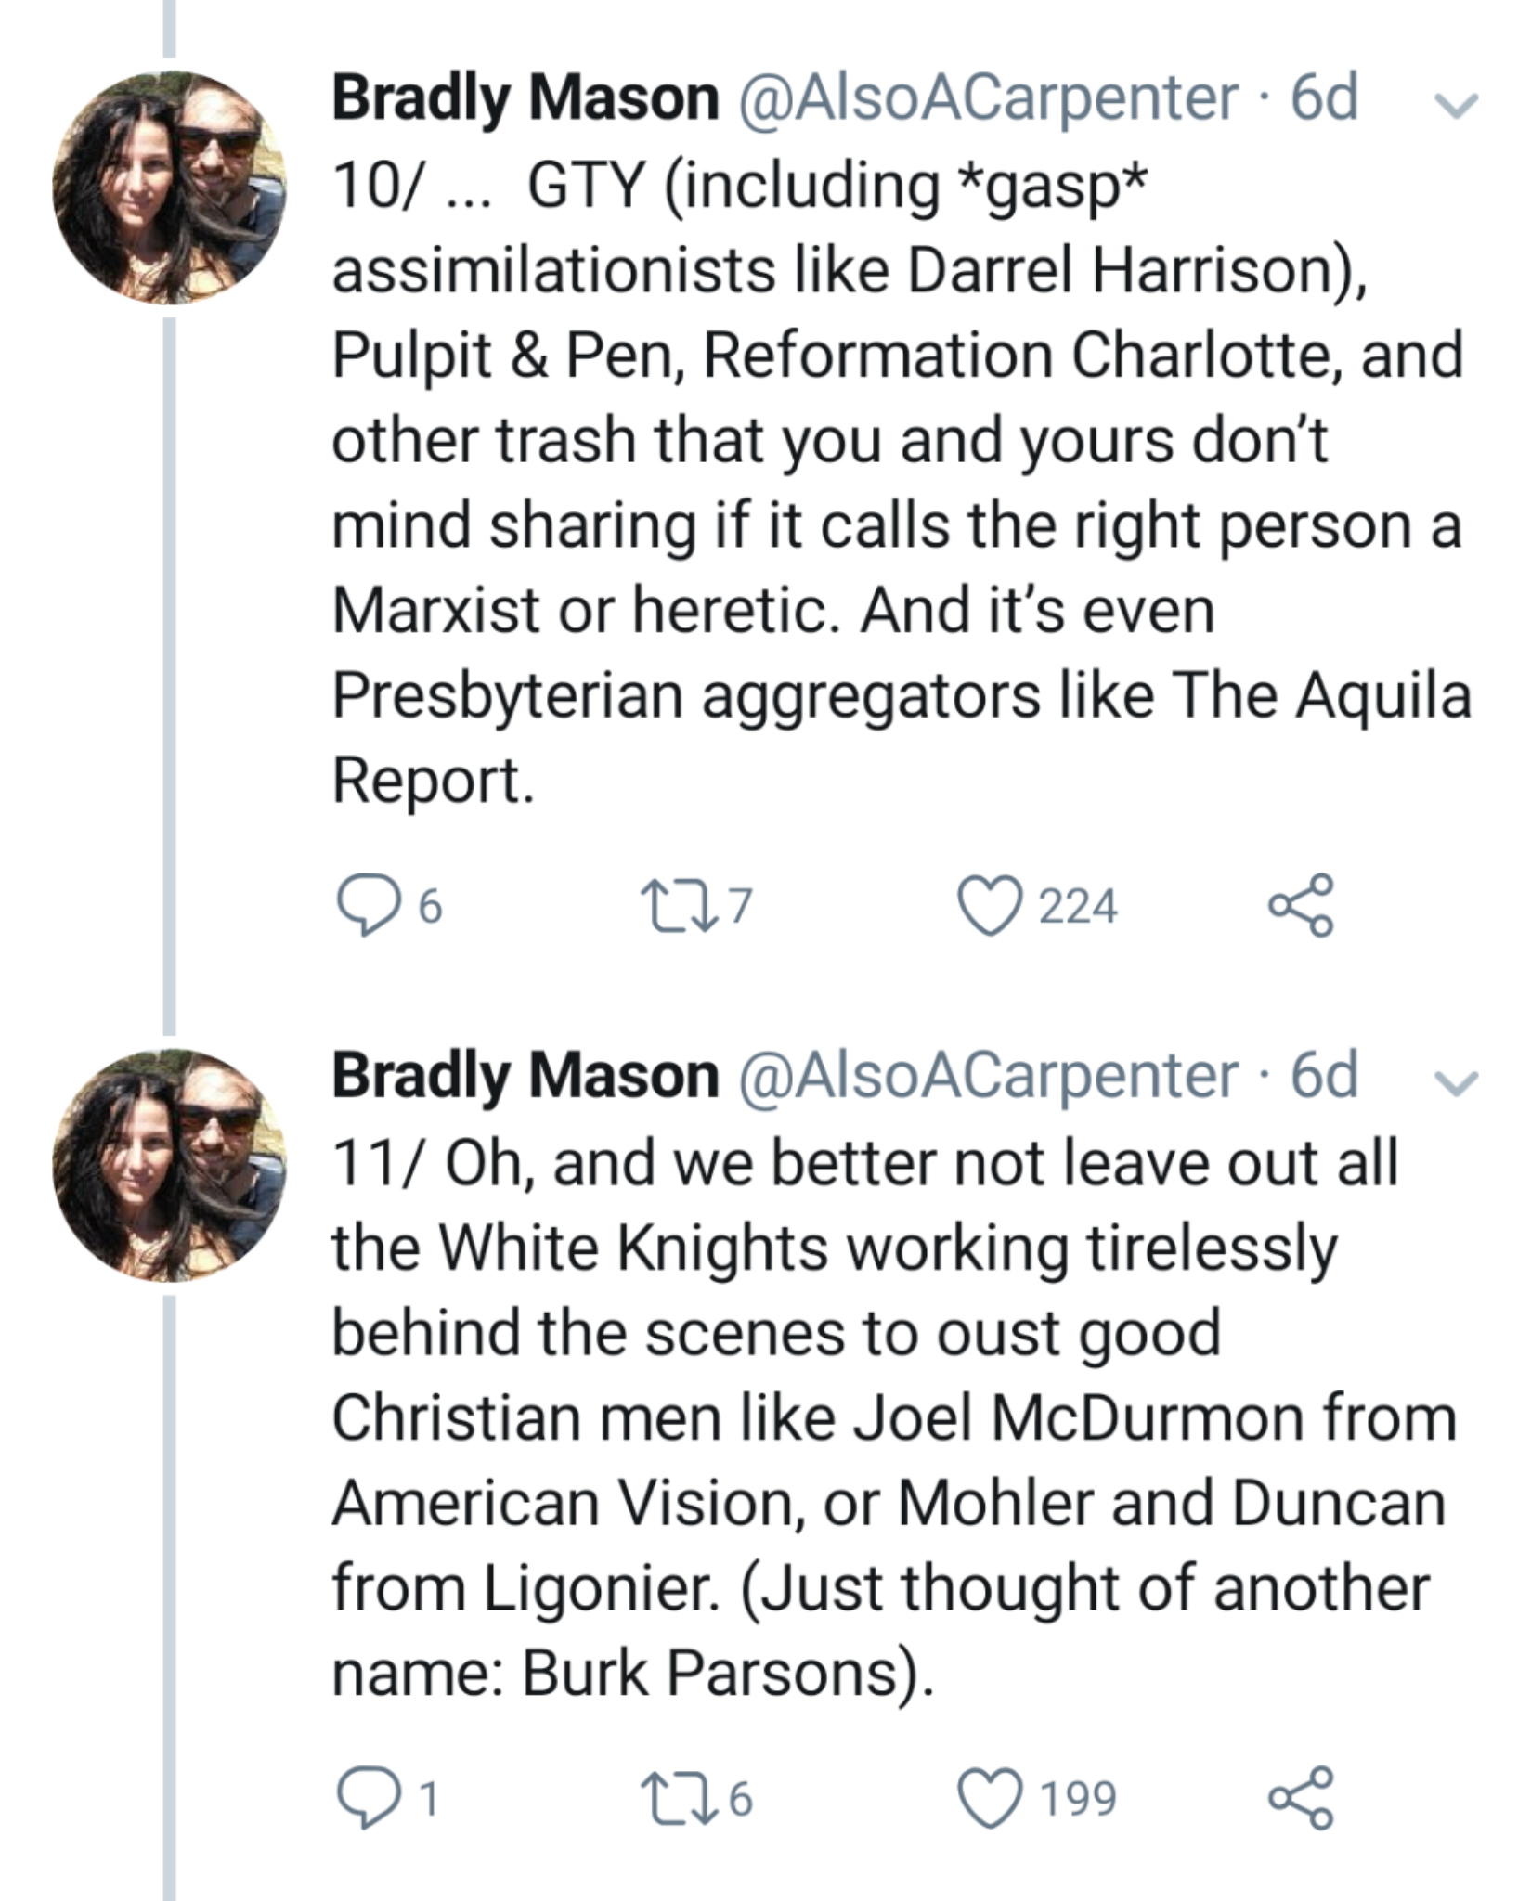Open the 6d timestamp on first tweet
Image resolution: width=1531 pixels, height=1901 pixels.
[x=1324, y=98]
